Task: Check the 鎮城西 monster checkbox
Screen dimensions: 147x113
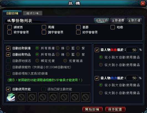Action: click(10, 27)
